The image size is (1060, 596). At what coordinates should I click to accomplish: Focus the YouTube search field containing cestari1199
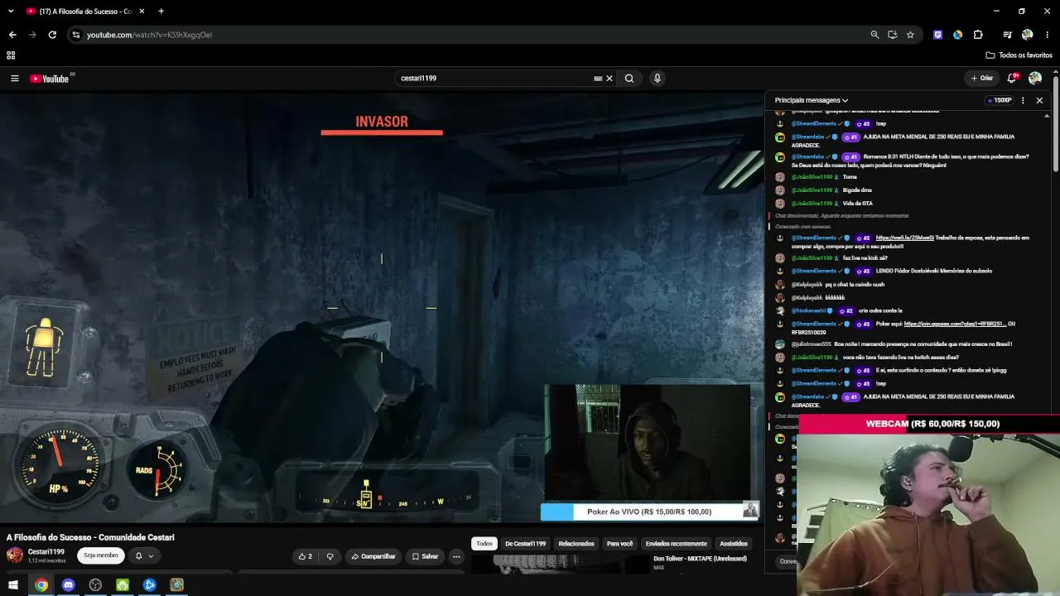coord(494,79)
